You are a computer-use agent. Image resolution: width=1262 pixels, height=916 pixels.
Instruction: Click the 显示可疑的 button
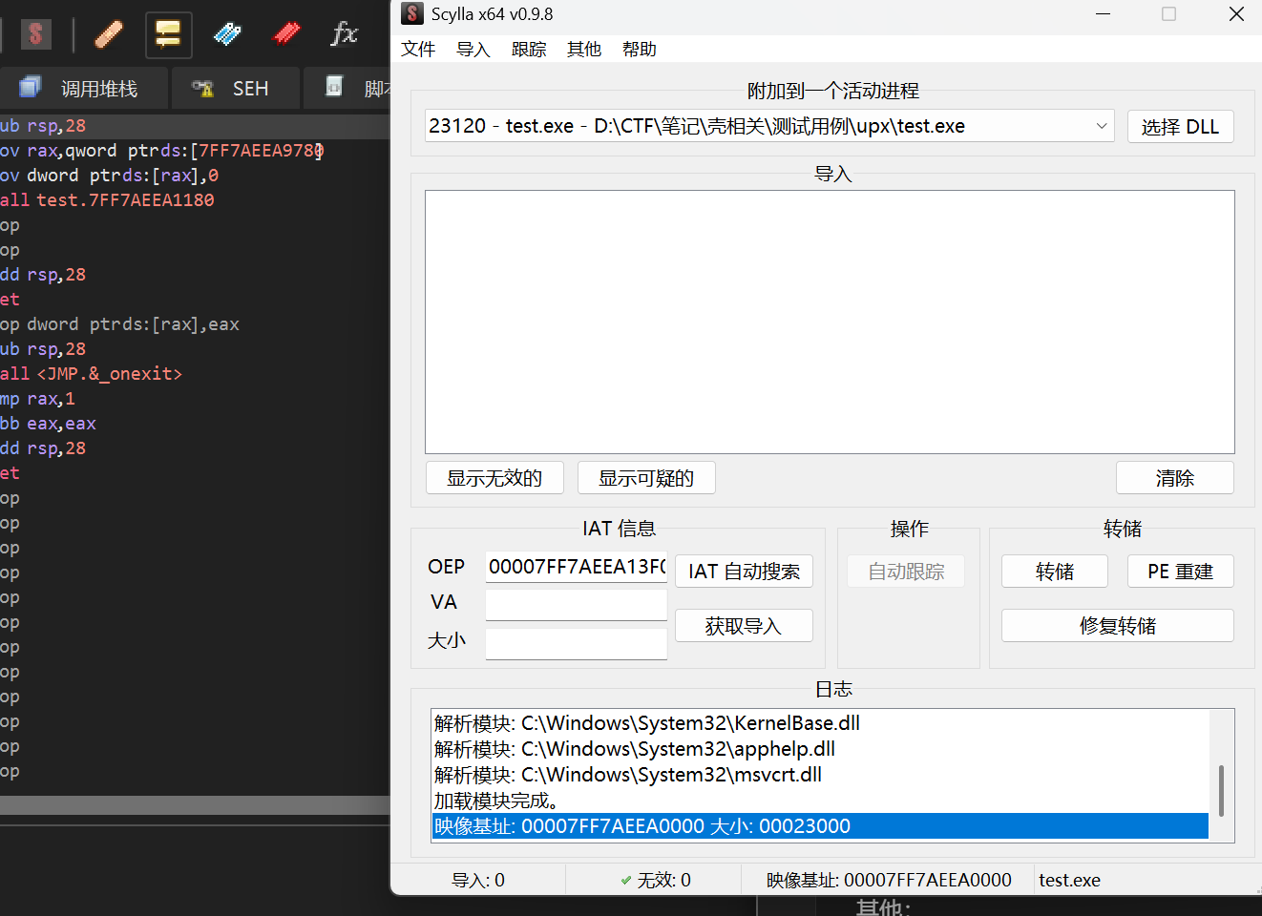646,478
